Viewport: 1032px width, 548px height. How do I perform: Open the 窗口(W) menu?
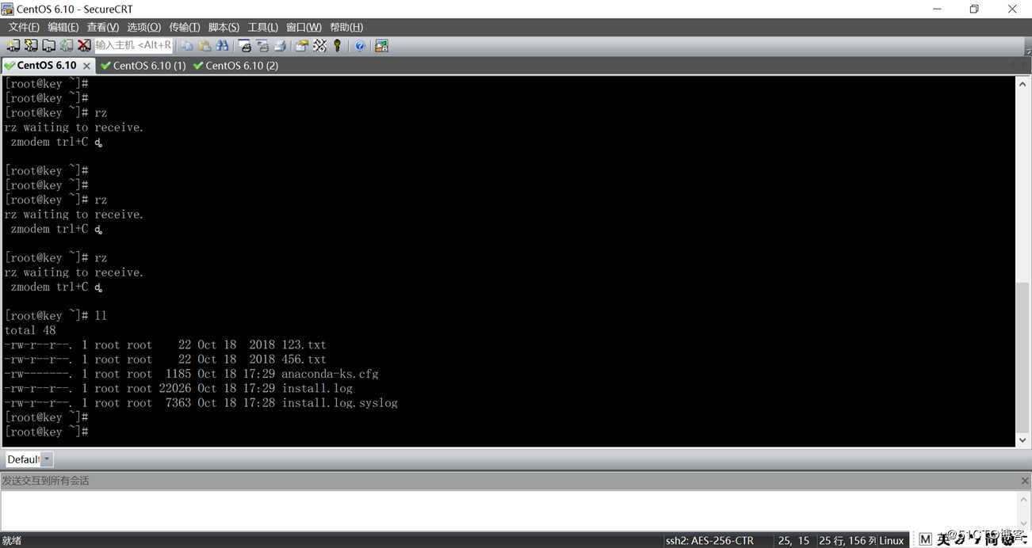[304, 27]
